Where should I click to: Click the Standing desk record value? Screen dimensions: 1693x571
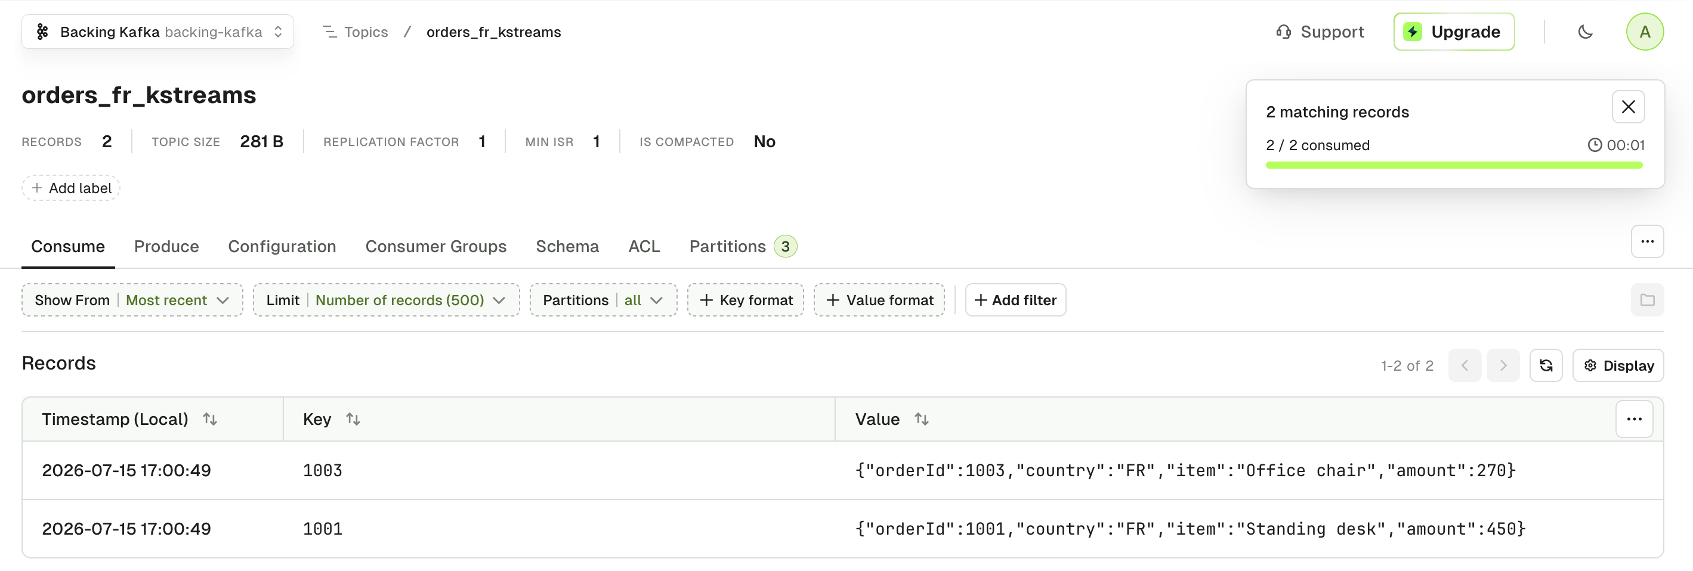1190,529
